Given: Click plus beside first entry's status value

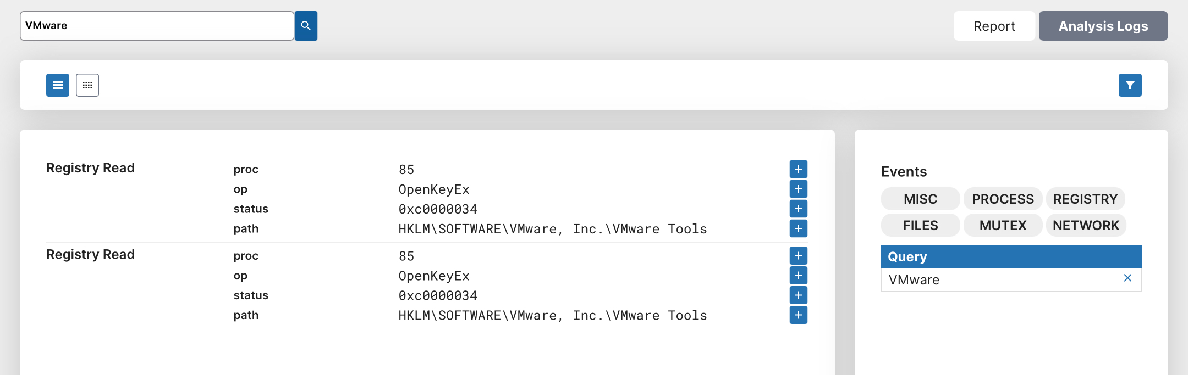Looking at the screenshot, I should 798,209.
